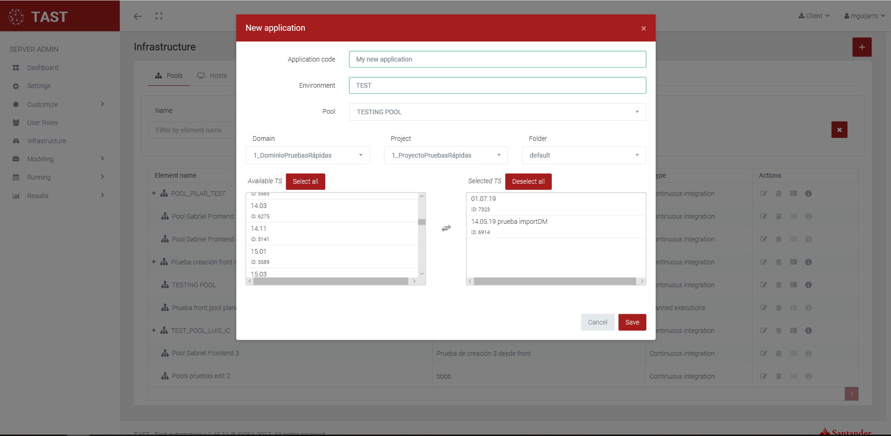Click the fullscreen expand icon
Screen dimensions: 891x436
pos(159,16)
